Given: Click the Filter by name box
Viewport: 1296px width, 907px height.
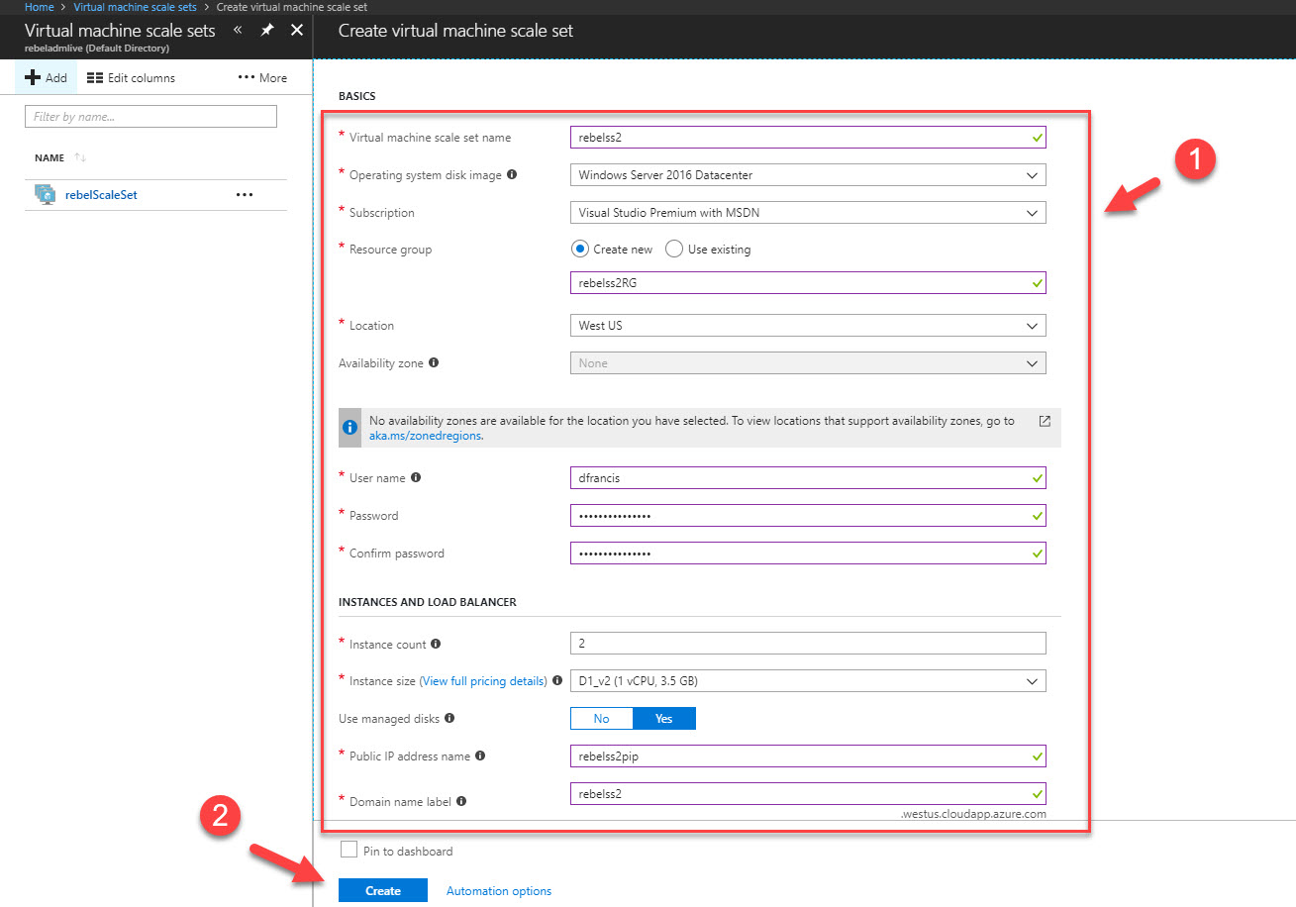Looking at the screenshot, I should [x=150, y=116].
